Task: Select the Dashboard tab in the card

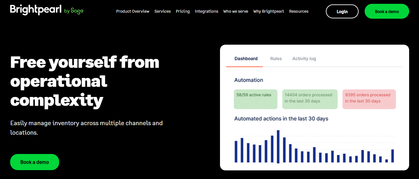Action: coord(246,59)
